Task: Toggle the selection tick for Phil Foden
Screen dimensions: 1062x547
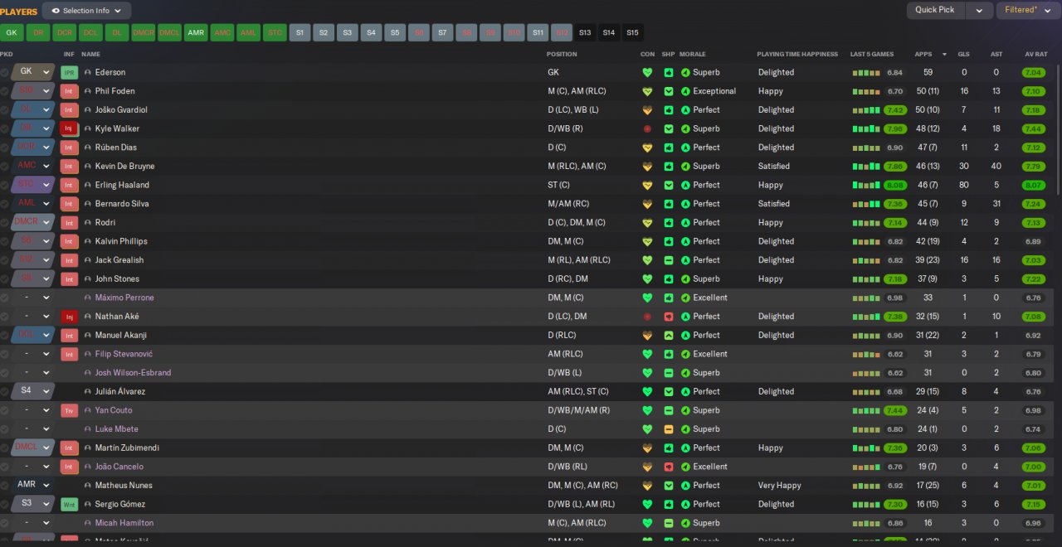Action: click(5, 91)
